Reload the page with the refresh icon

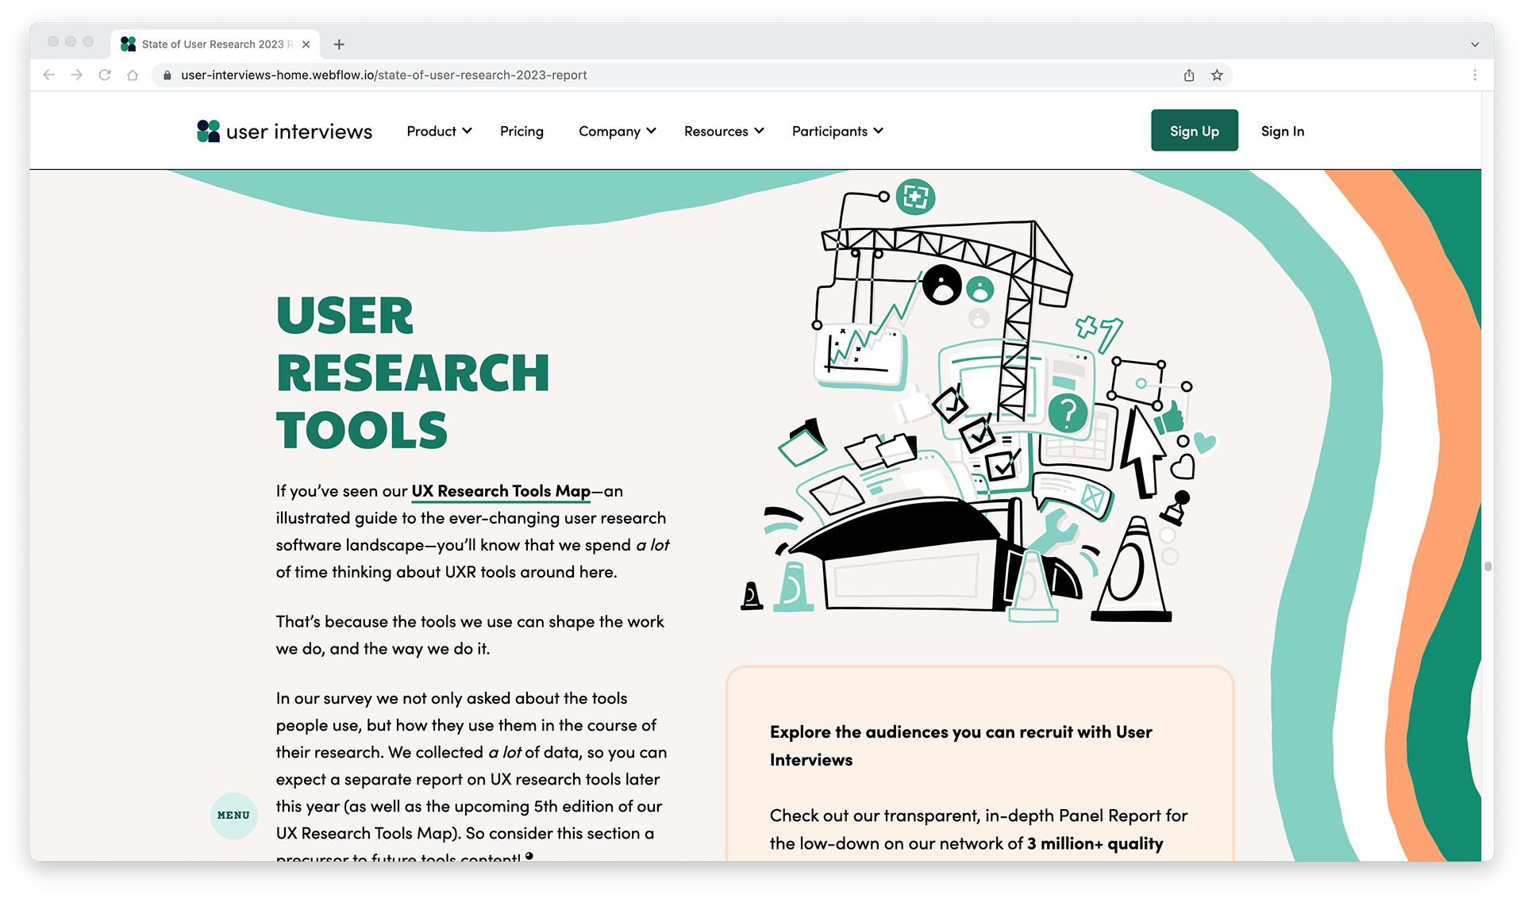pos(105,75)
